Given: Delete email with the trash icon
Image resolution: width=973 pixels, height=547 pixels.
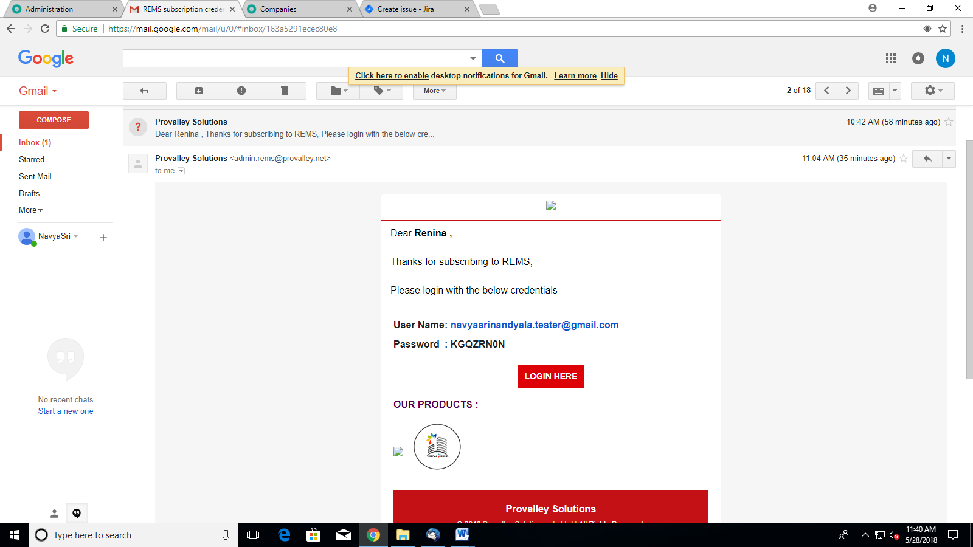Looking at the screenshot, I should pyautogui.click(x=284, y=91).
